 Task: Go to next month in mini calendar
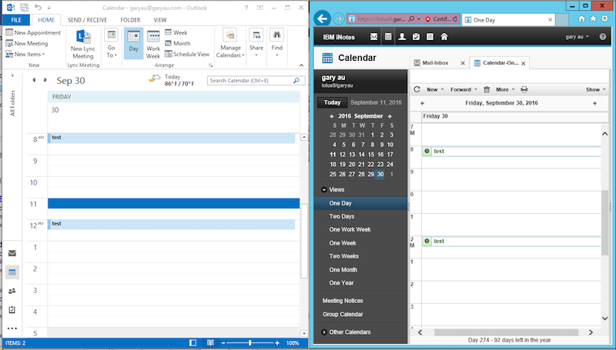[x=390, y=116]
